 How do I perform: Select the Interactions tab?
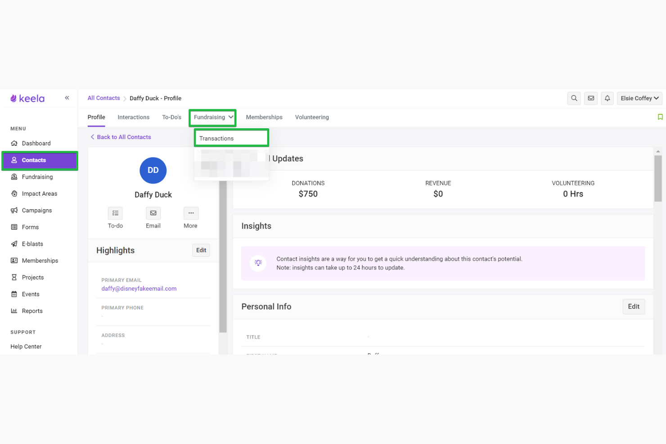(133, 117)
